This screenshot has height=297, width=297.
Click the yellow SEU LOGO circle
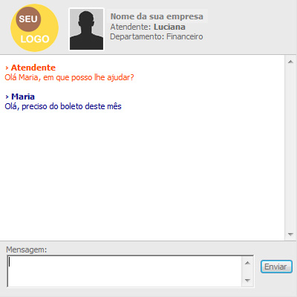[x=34, y=28]
